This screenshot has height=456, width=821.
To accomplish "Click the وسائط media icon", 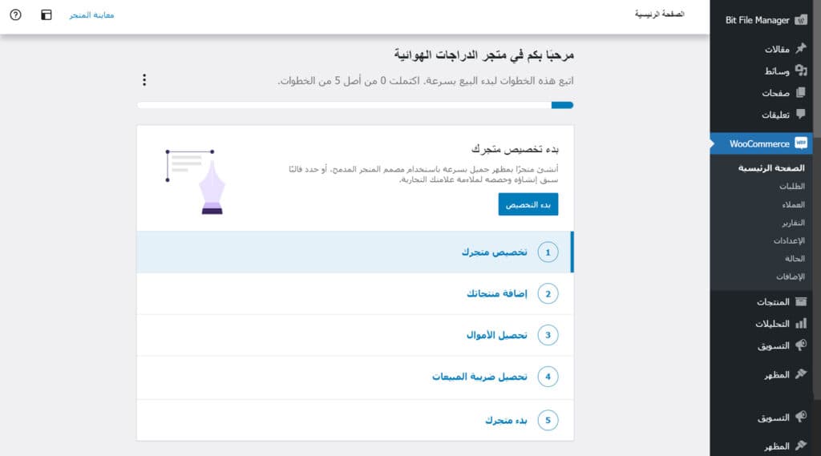I will 801,71.
